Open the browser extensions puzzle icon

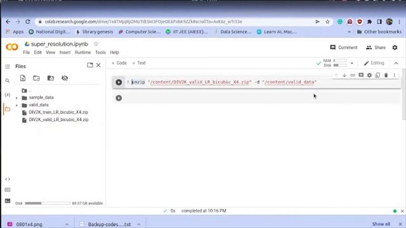coord(369,22)
